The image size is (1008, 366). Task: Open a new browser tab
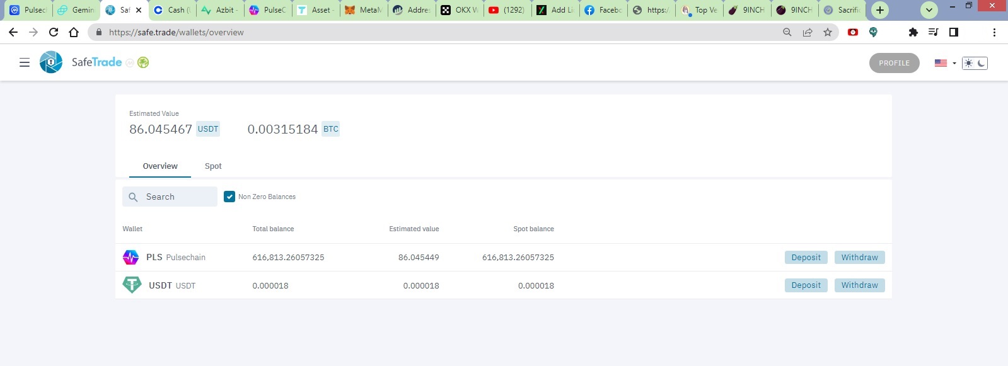coord(880,10)
